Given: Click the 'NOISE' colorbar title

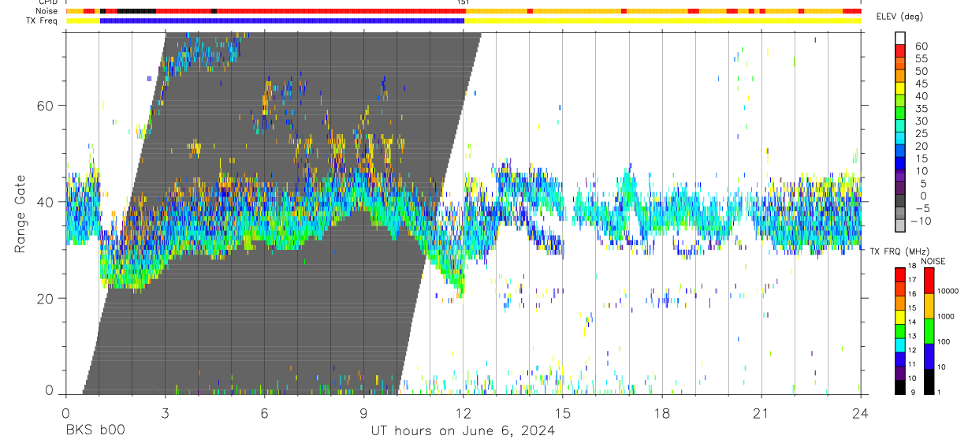Looking at the screenshot, I should 934,261.
